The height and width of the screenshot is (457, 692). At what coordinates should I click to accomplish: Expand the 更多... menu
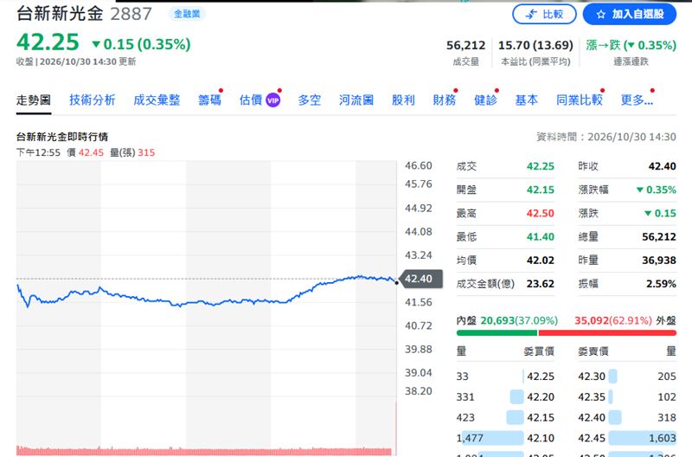tap(637, 100)
